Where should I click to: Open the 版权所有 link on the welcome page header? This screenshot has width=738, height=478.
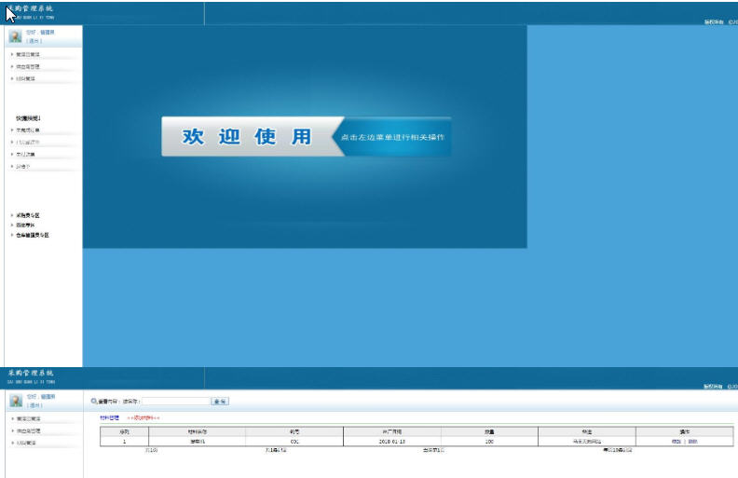714,22
